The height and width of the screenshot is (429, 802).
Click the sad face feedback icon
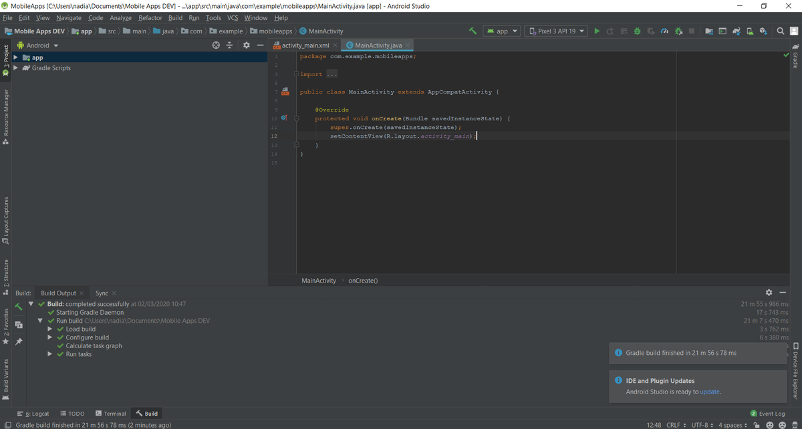point(783,425)
